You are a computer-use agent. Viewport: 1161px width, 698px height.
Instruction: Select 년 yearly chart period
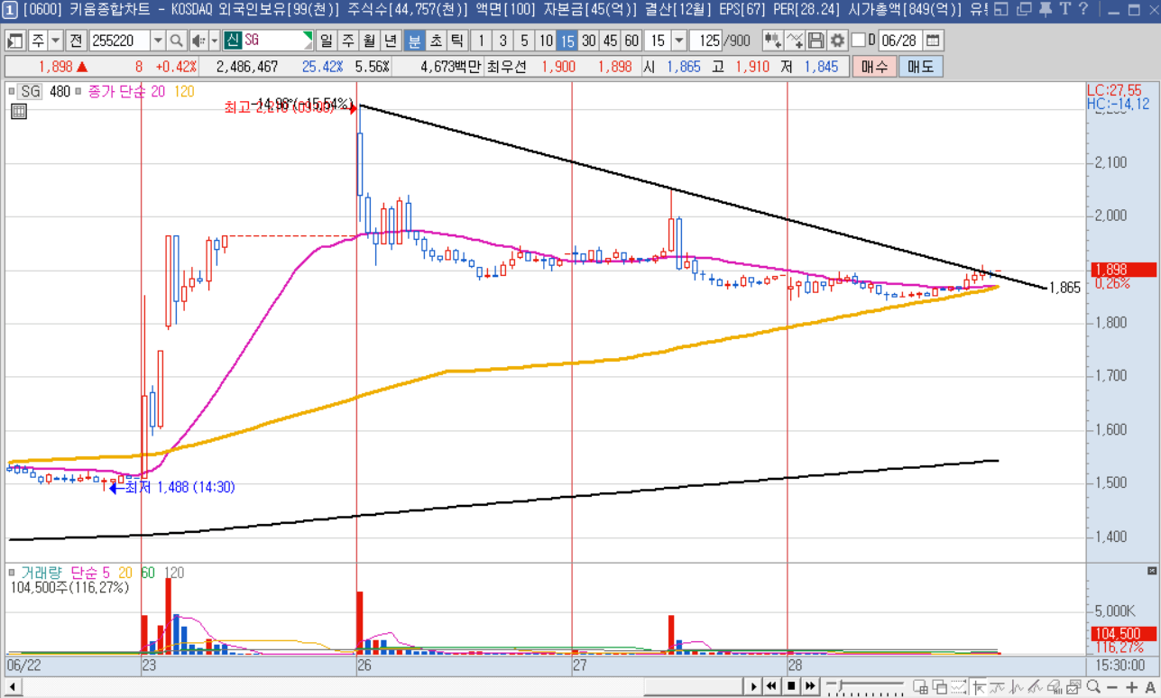(391, 41)
